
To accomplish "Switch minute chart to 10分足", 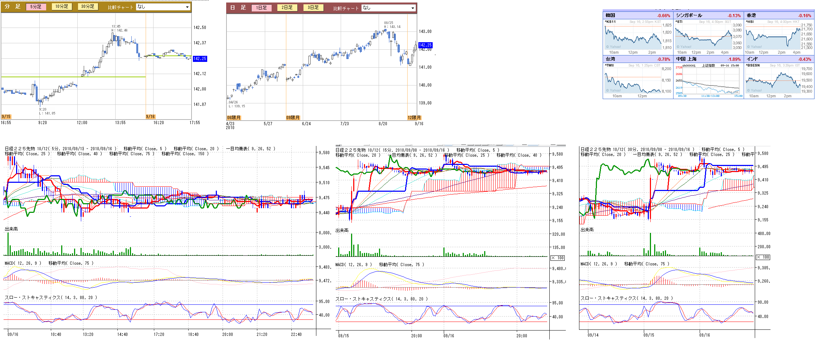I will [x=62, y=6].
